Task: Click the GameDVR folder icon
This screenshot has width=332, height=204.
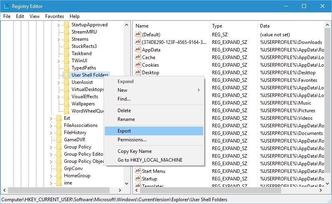Action: click(59, 140)
